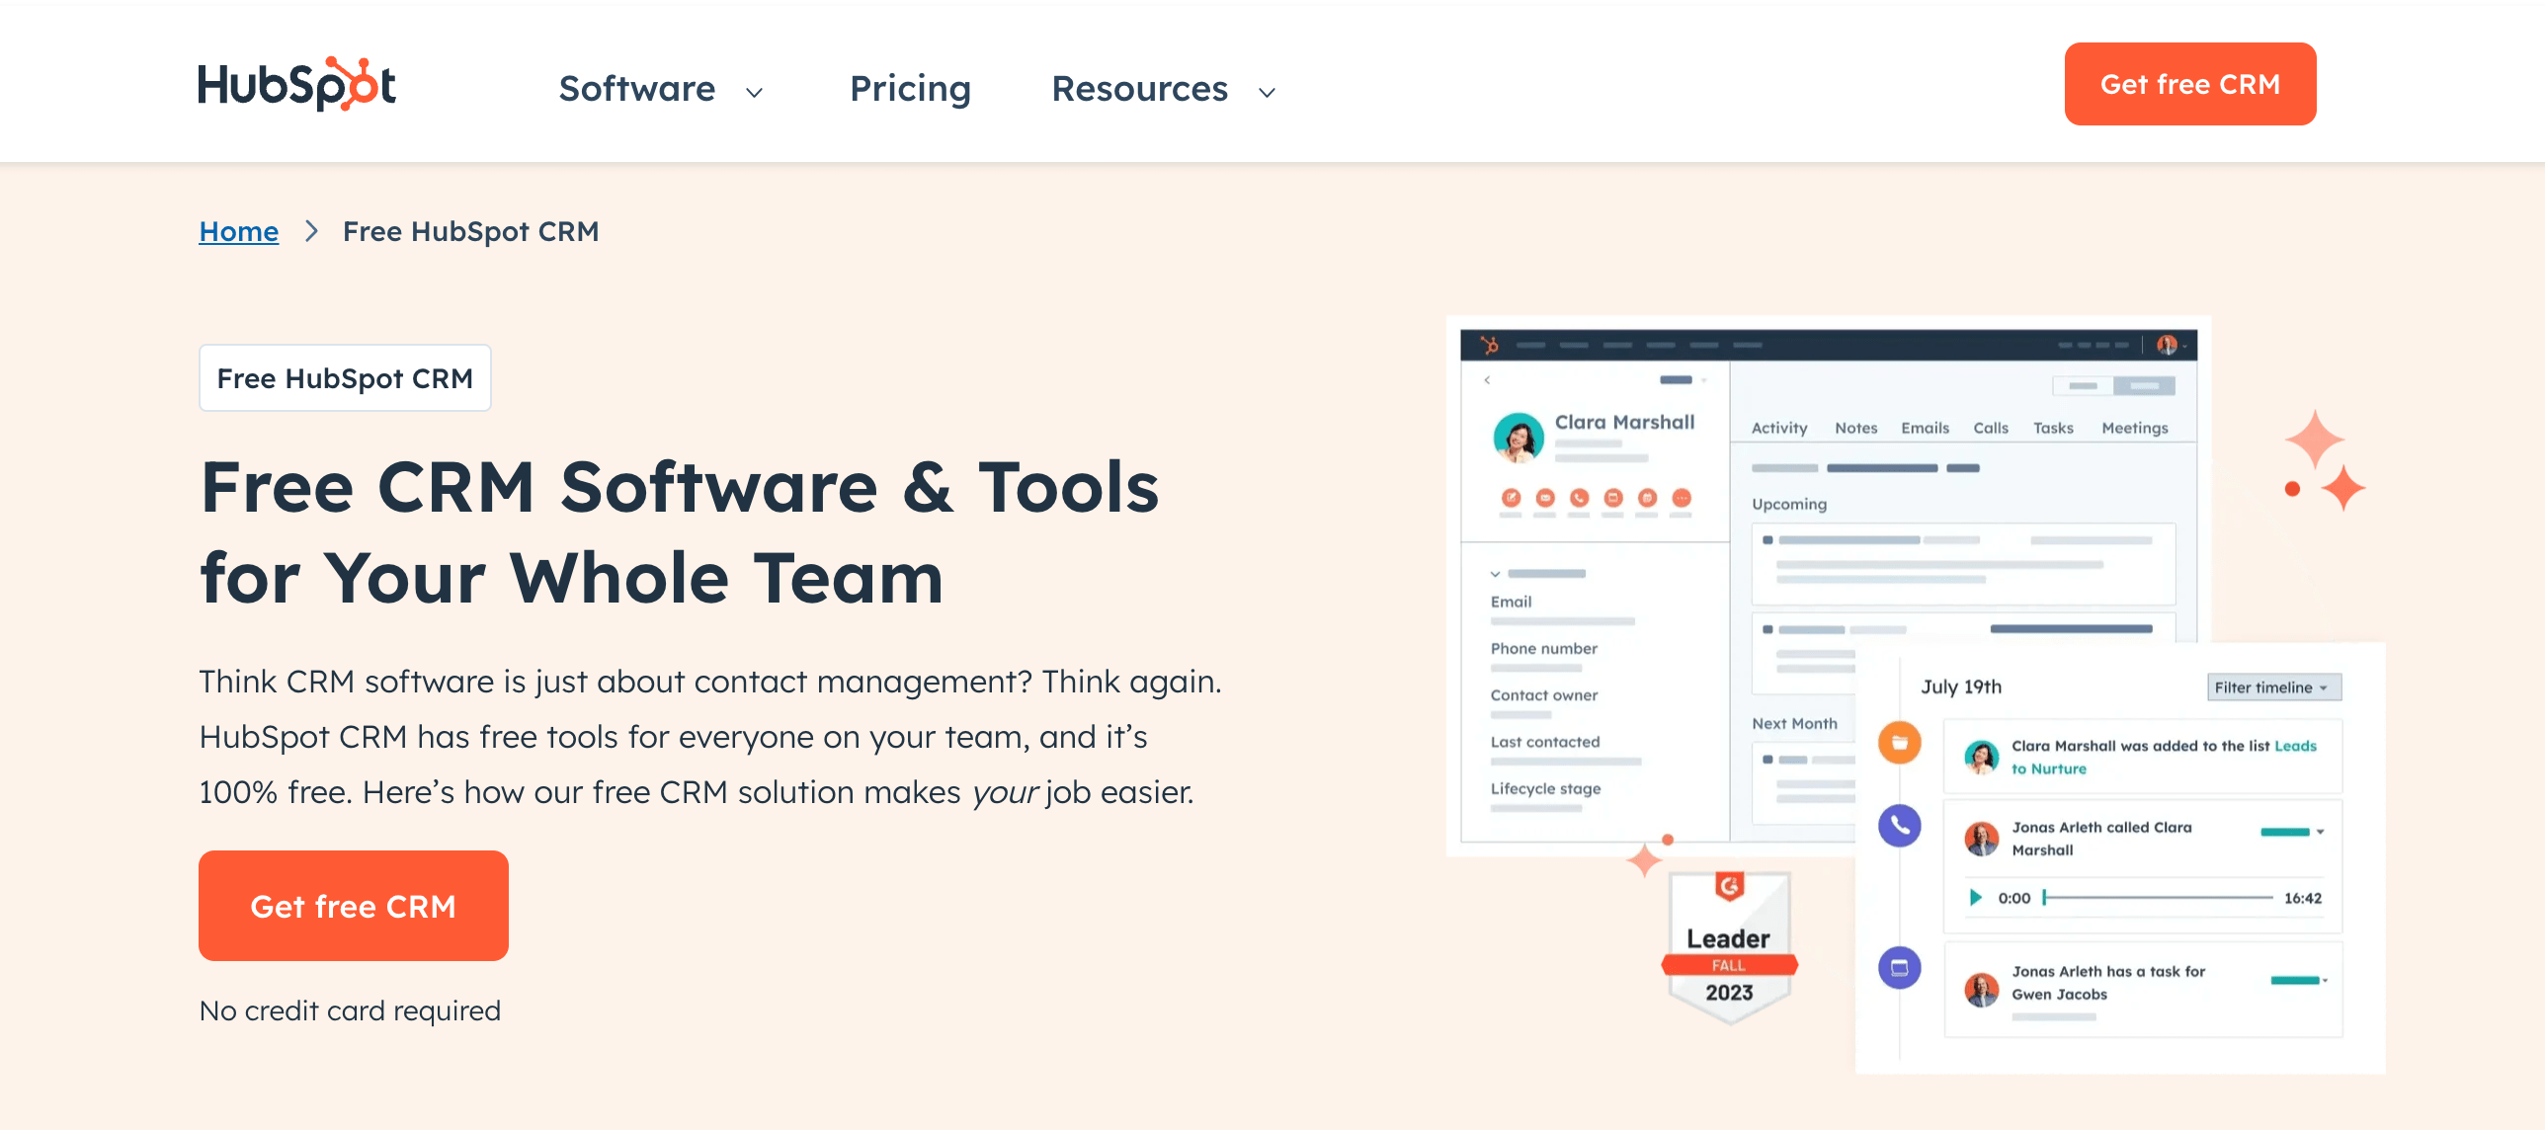Click the Free CRM Software & Tools headline
Screen dimensions: 2545x1130
pos(680,532)
